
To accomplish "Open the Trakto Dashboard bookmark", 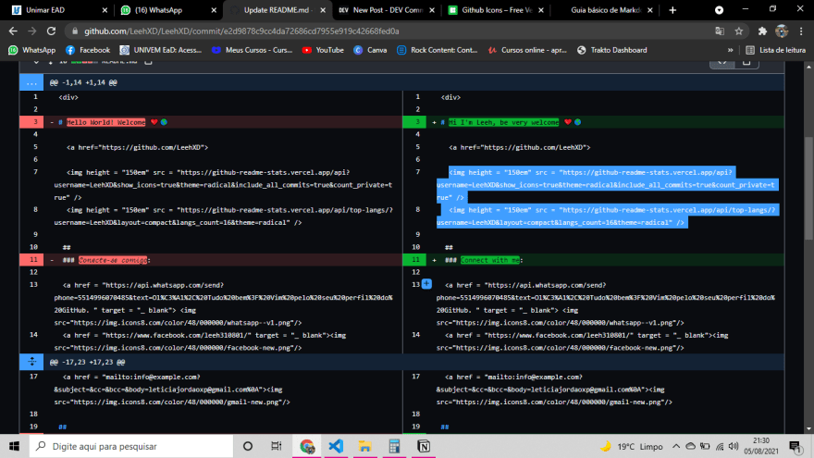I will (612, 50).
